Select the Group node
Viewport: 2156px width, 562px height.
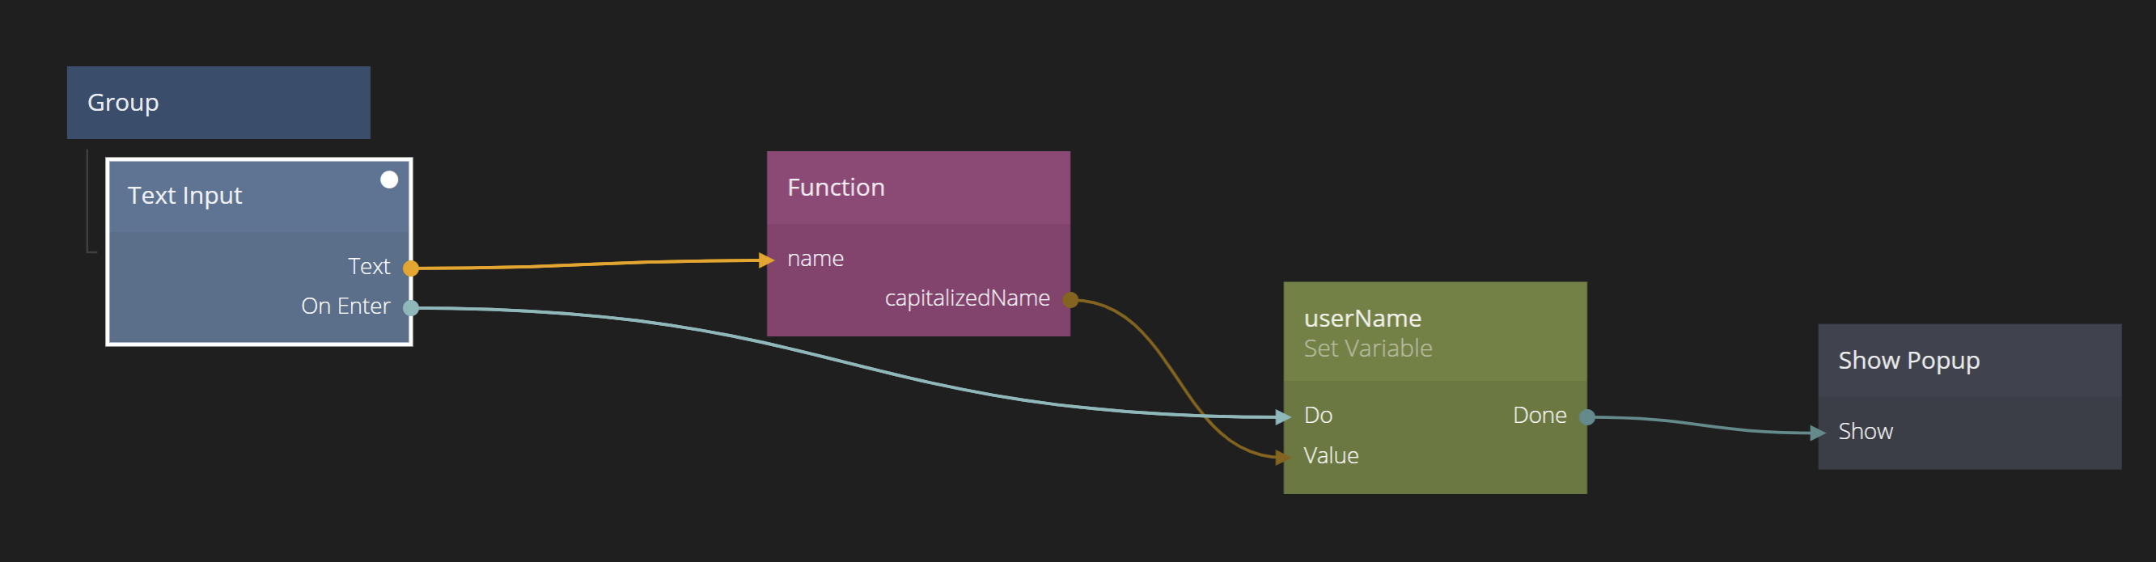[x=218, y=103]
